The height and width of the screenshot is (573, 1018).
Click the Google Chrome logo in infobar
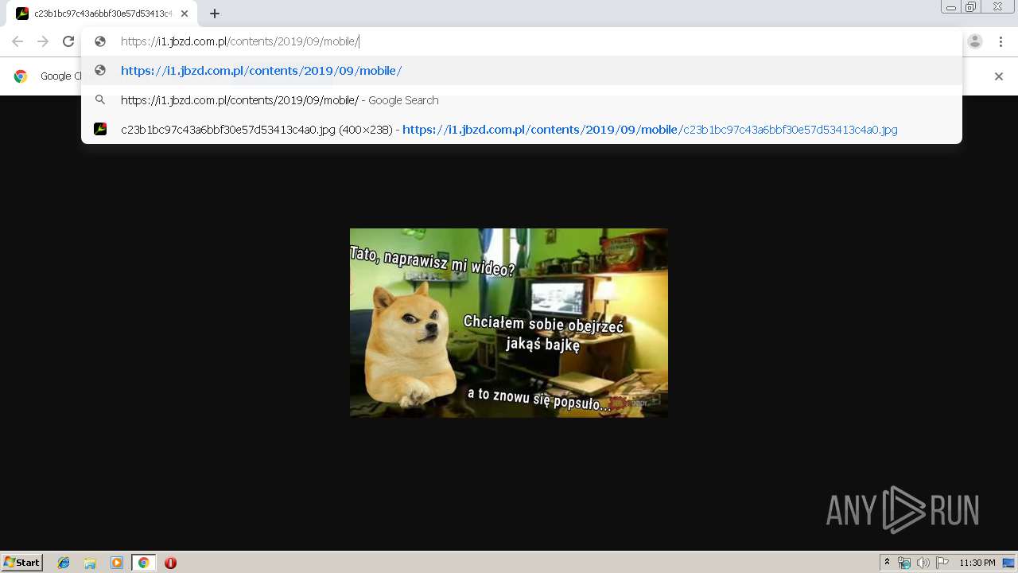pos(21,76)
